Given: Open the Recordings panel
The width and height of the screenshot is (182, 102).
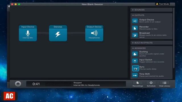Looking at the screenshot, I should 138,84.
